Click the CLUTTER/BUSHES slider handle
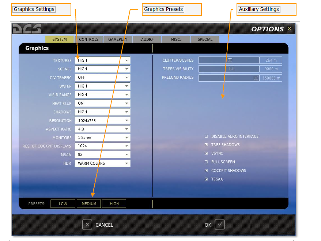 tap(230, 60)
